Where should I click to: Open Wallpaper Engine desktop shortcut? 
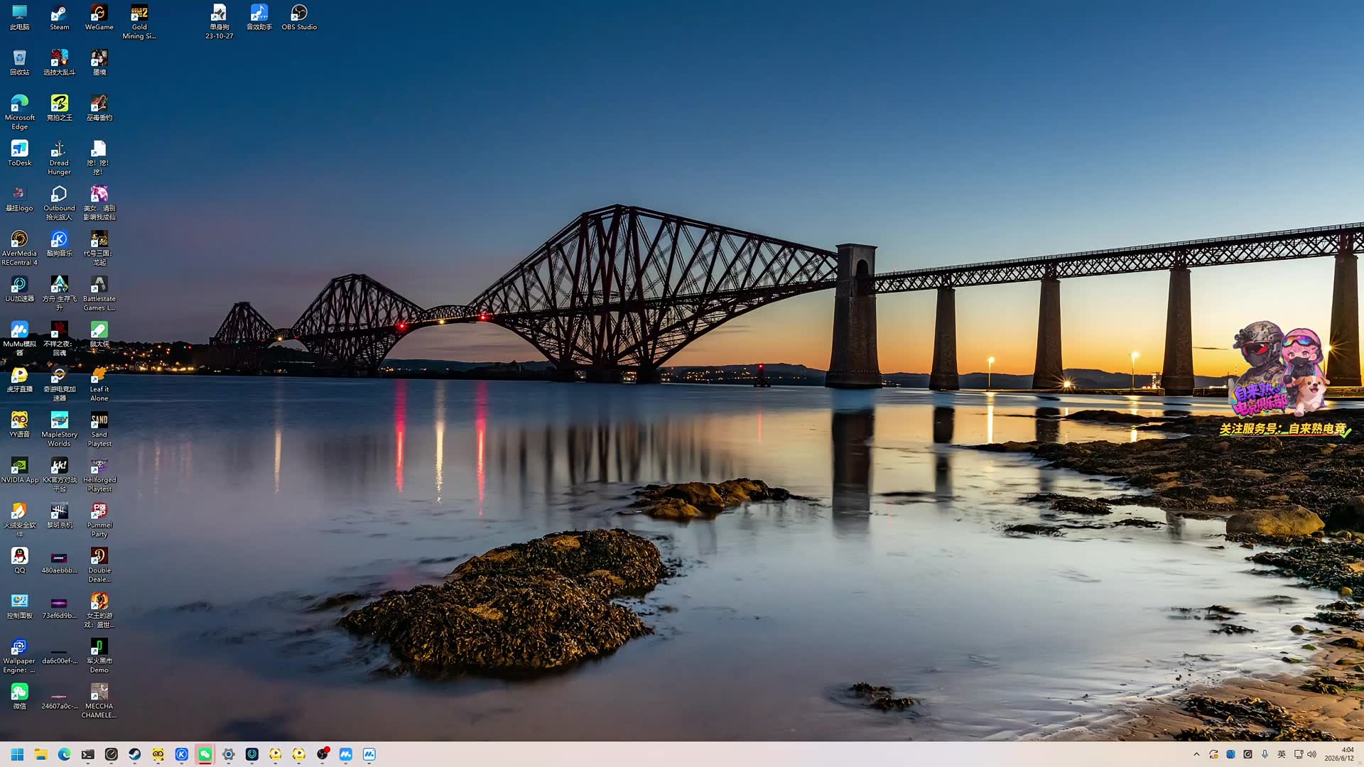click(x=20, y=656)
